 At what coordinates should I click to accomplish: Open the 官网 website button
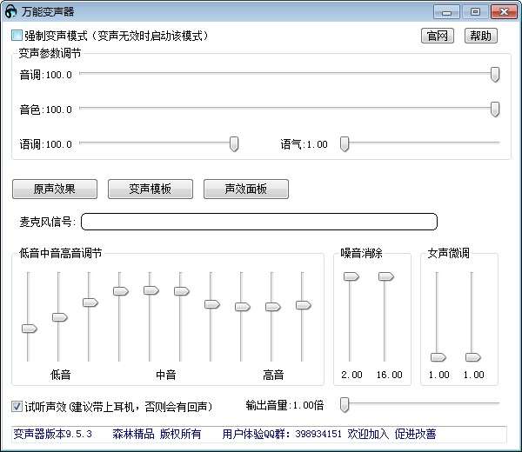coord(438,36)
